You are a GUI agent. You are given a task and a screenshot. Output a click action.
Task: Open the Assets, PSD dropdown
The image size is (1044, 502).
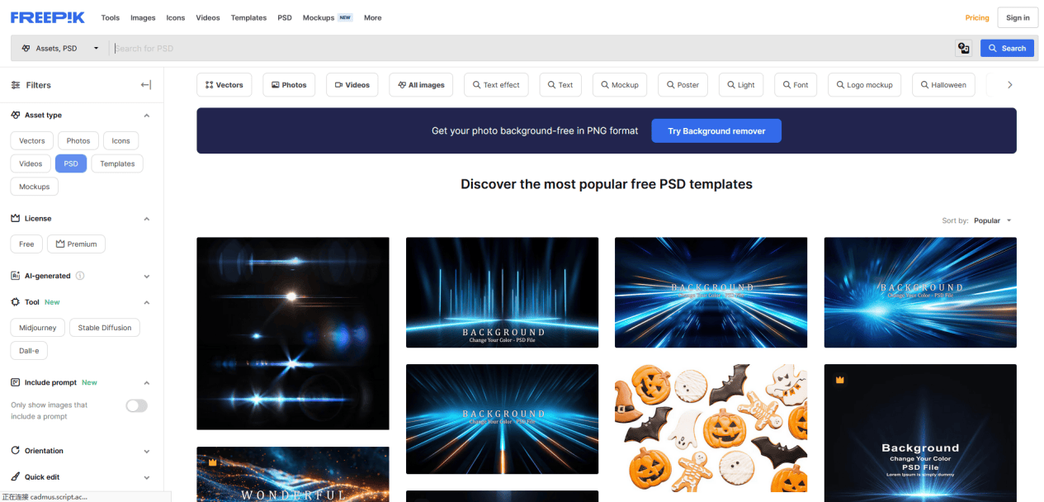pyautogui.click(x=59, y=49)
